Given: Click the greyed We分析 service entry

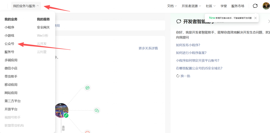Looking at the screenshot, I should point(43,36).
